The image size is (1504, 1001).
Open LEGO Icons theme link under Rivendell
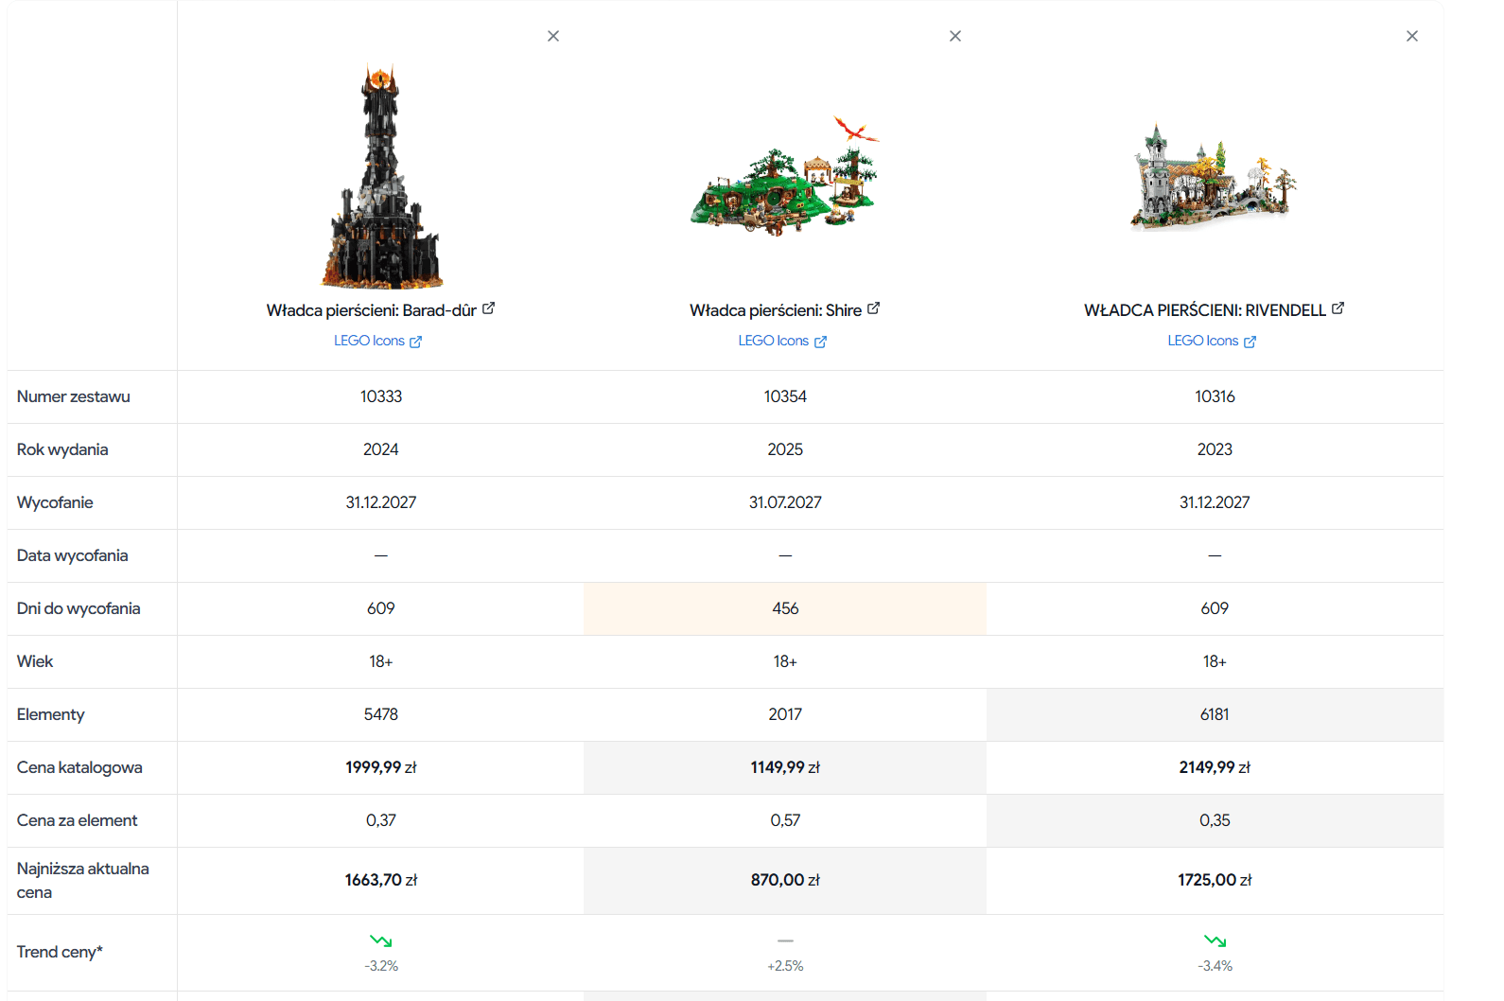coord(1202,341)
